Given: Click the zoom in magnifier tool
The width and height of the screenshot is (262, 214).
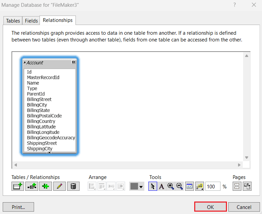Looking at the screenshot, I should [x=171, y=186].
